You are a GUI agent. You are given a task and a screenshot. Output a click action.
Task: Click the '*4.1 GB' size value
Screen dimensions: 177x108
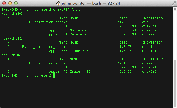[x=124, y=63]
